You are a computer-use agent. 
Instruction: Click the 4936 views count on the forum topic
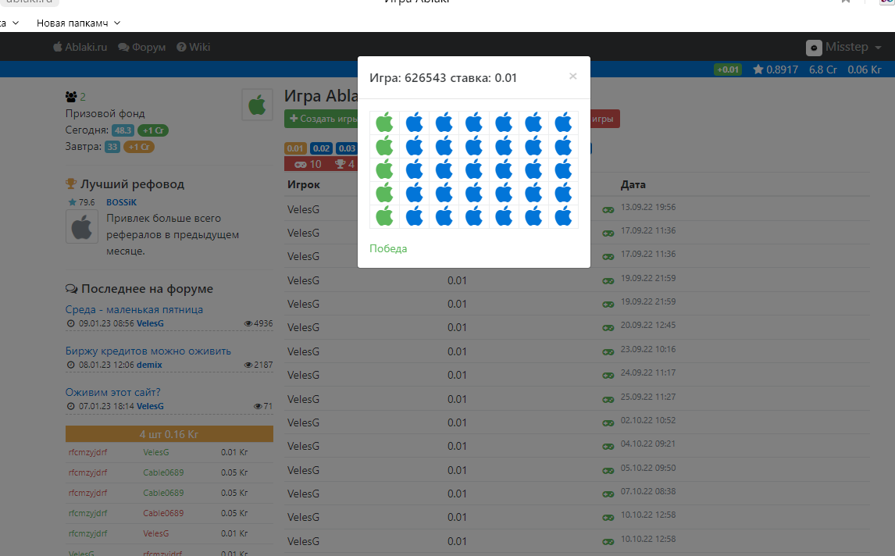click(x=259, y=323)
